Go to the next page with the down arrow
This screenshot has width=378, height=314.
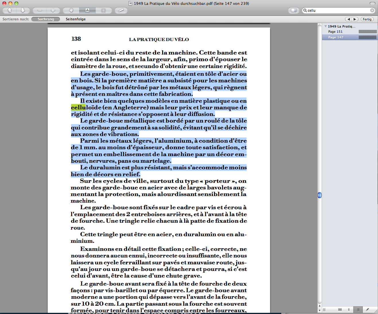pyautogui.click(x=23, y=10)
